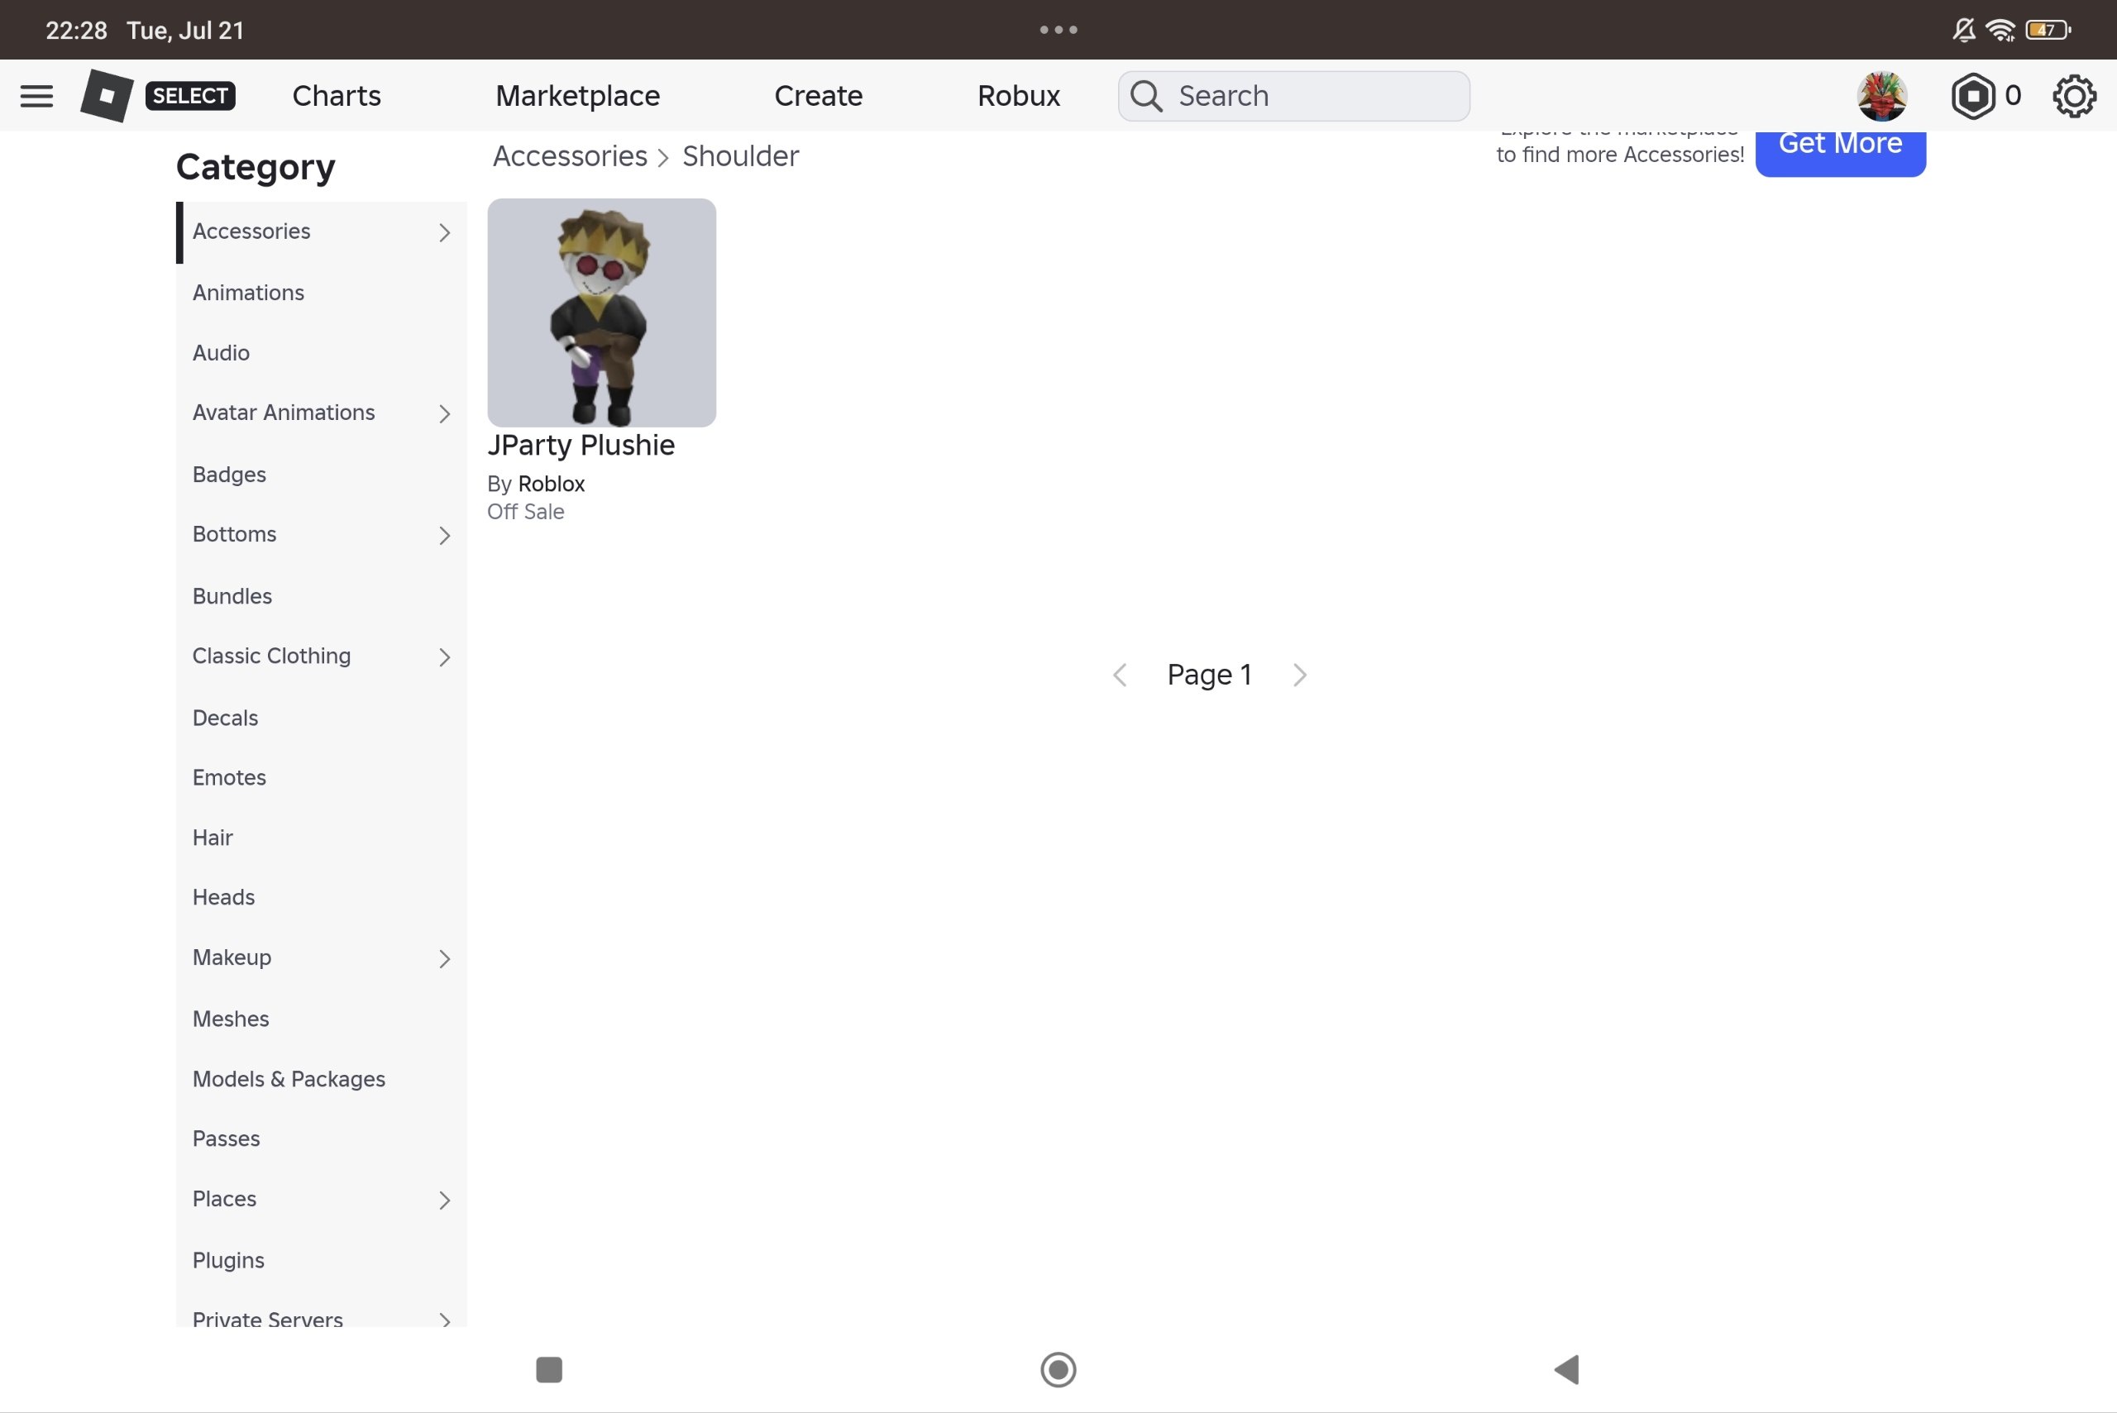2117x1413 pixels.
Task: Open the Roblox creator link
Action: point(552,484)
